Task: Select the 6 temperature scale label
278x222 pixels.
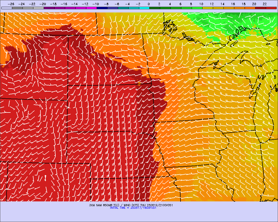Action: point(180,4)
